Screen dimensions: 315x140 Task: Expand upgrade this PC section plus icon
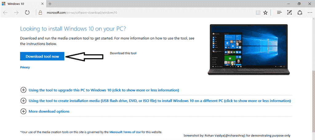pyautogui.click(x=23, y=90)
